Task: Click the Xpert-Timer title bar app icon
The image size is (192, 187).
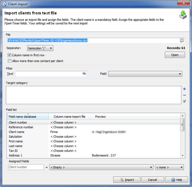Action: [x=5, y=4]
